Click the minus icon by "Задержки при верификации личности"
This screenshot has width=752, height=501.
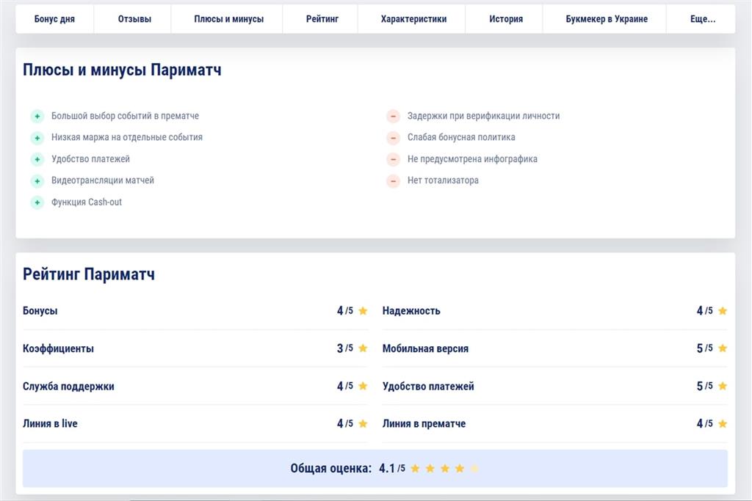[394, 116]
